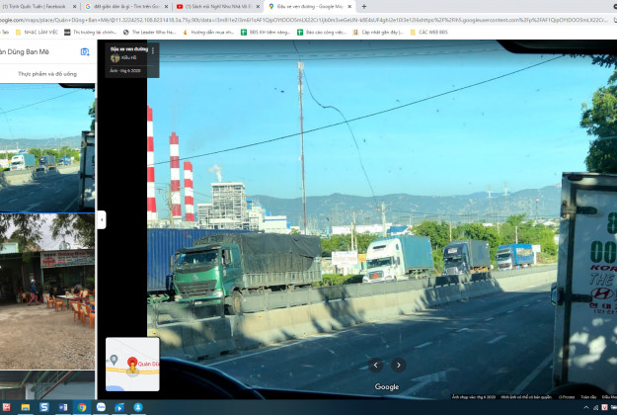This screenshot has width=617, height=415.
Task: Click the add photo camera icon
Action: pyautogui.click(x=85, y=51)
